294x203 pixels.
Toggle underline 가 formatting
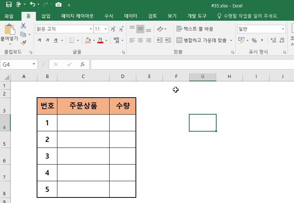pos(56,40)
